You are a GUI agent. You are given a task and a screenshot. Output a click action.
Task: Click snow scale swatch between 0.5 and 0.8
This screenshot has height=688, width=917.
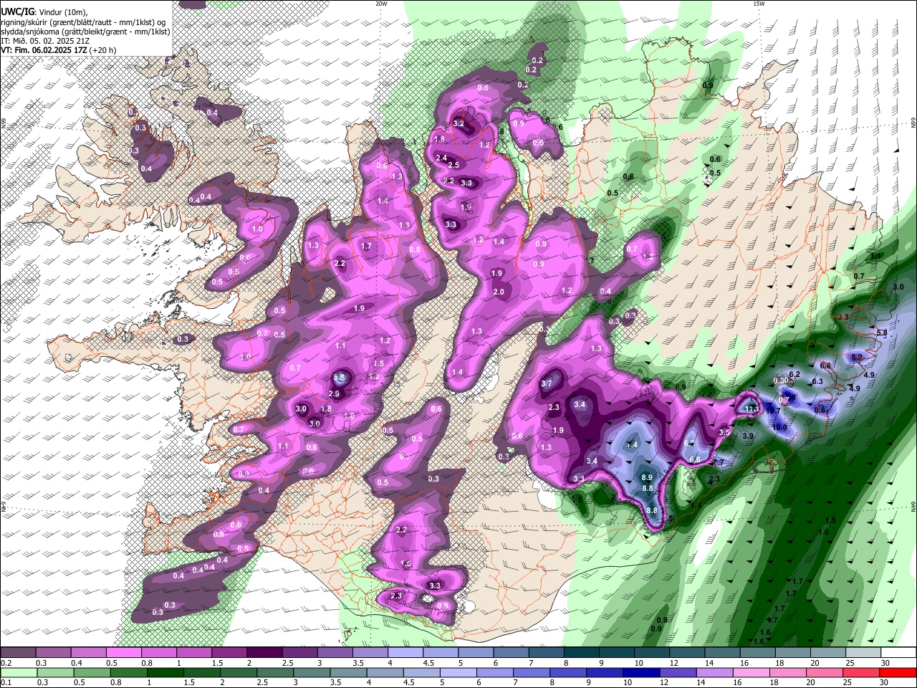(123, 653)
